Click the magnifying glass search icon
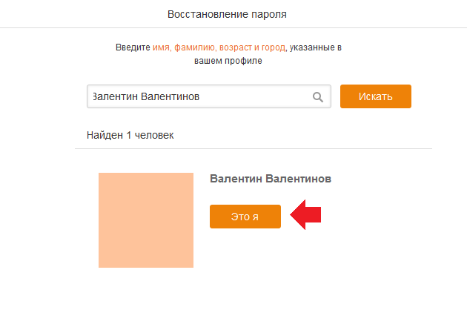 [x=318, y=97]
